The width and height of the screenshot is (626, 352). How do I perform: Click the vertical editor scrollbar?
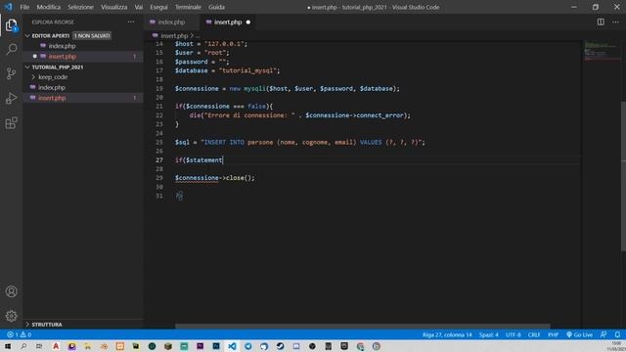pos(623,176)
